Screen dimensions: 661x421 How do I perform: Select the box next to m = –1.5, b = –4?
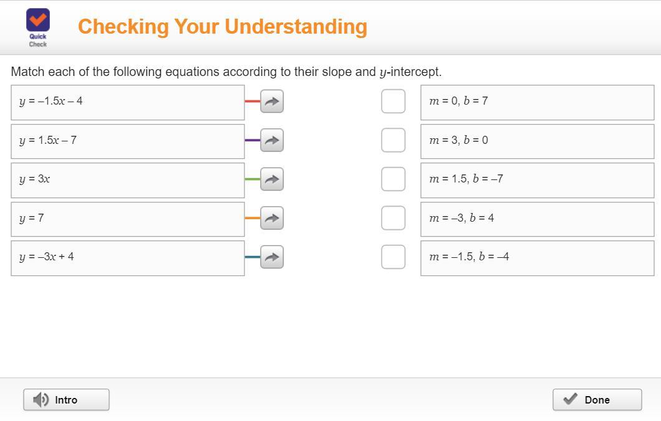pos(393,257)
